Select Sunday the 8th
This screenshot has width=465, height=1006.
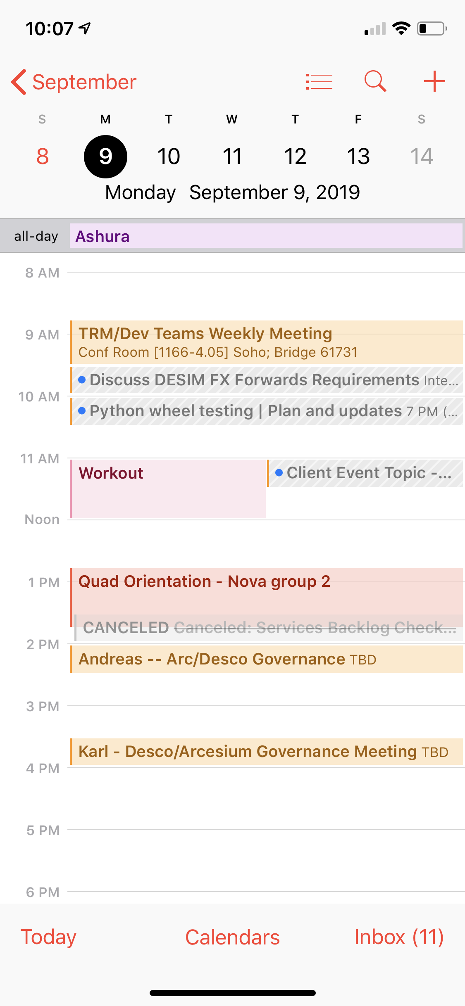click(42, 157)
